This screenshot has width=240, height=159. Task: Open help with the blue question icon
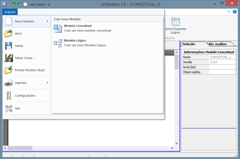point(235,12)
